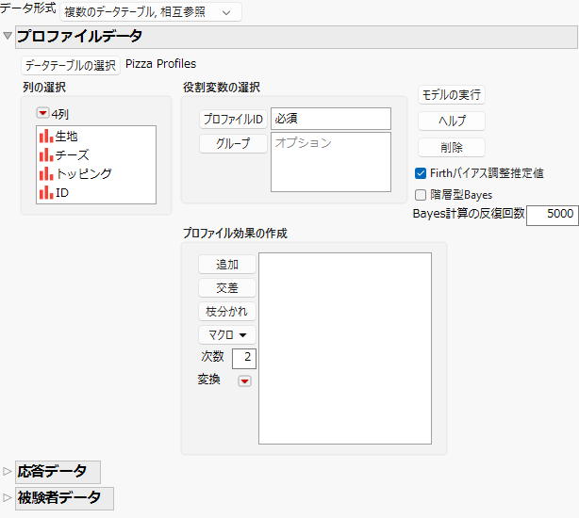
Task: Click the nominal bar icon next to 生地
Action: [46, 136]
